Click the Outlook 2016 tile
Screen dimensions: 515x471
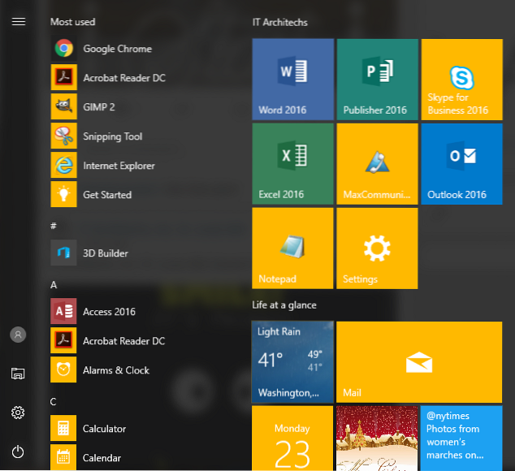(x=461, y=164)
